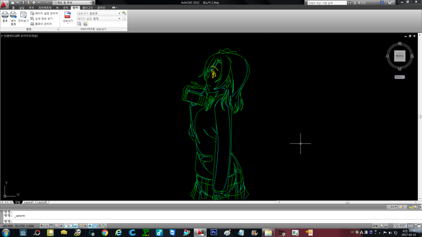
Task: Open the Help question mark icon
Action: 390,3
